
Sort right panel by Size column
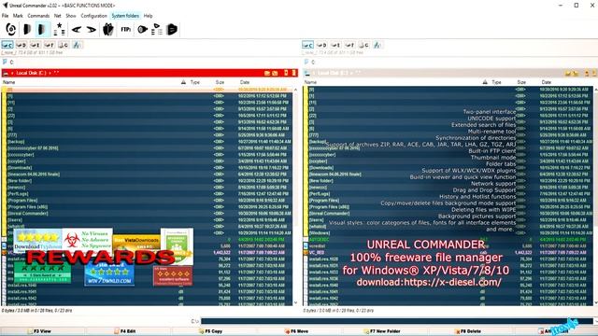pos(521,82)
